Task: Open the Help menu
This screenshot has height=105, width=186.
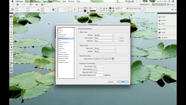Action: (78, 1)
